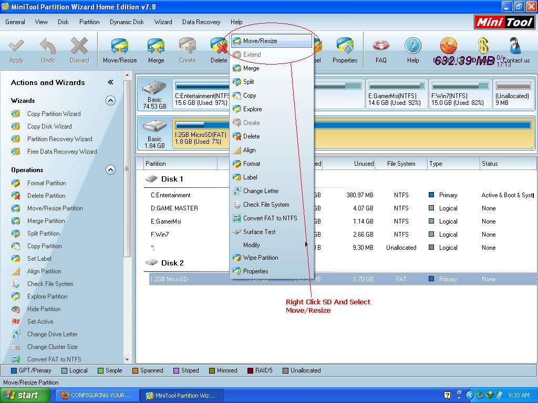The image size is (538, 403).
Task: Select Surface Test in context menu
Action: click(x=272, y=232)
